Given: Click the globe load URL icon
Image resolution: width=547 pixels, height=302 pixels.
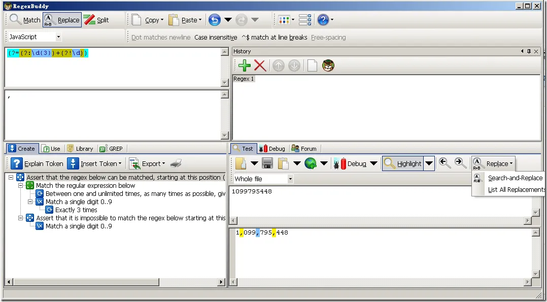Looking at the screenshot, I should [311, 163].
